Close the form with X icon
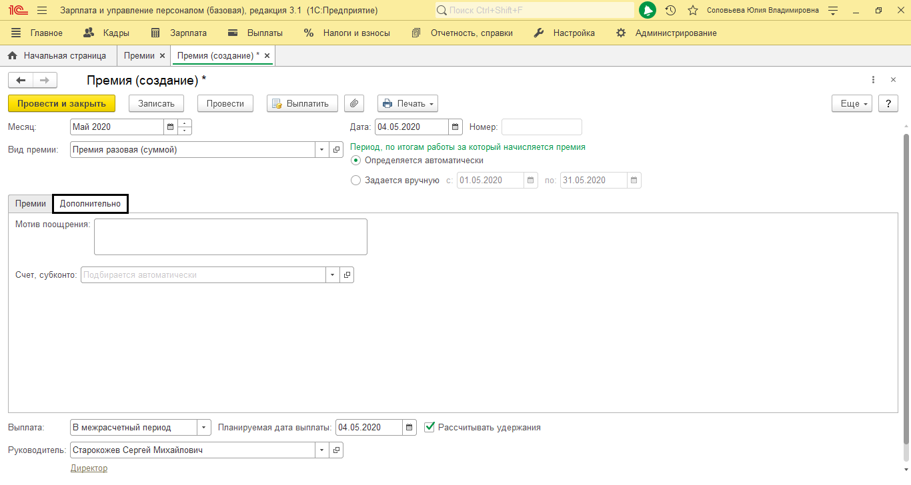911x485 pixels. coord(893,80)
